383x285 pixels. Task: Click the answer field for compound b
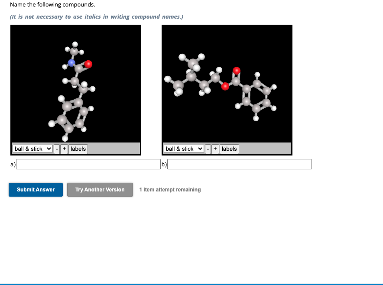point(239,164)
